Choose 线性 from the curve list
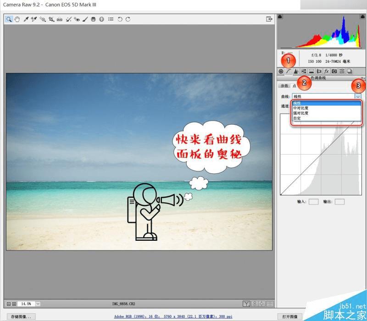This screenshot has height=321, width=367. click(327, 103)
